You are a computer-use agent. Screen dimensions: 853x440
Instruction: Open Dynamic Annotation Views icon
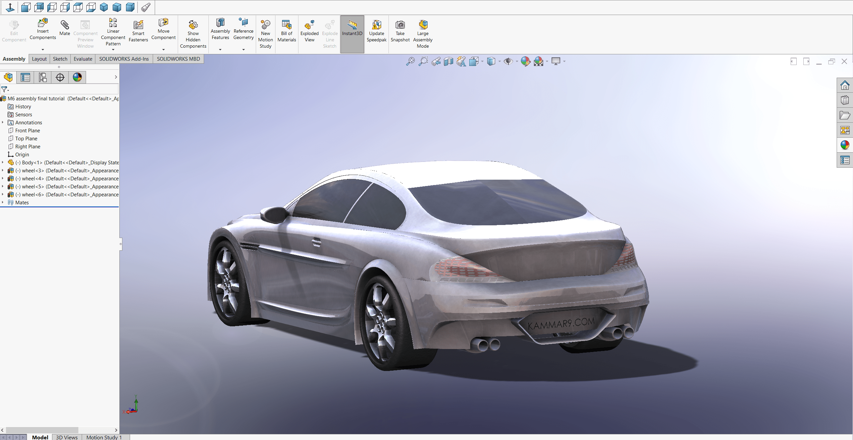click(x=461, y=61)
